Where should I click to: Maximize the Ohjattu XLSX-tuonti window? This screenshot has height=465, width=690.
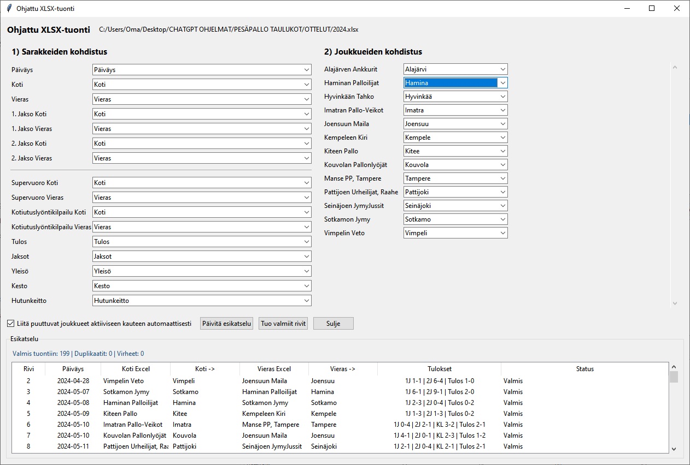(x=651, y=9)
